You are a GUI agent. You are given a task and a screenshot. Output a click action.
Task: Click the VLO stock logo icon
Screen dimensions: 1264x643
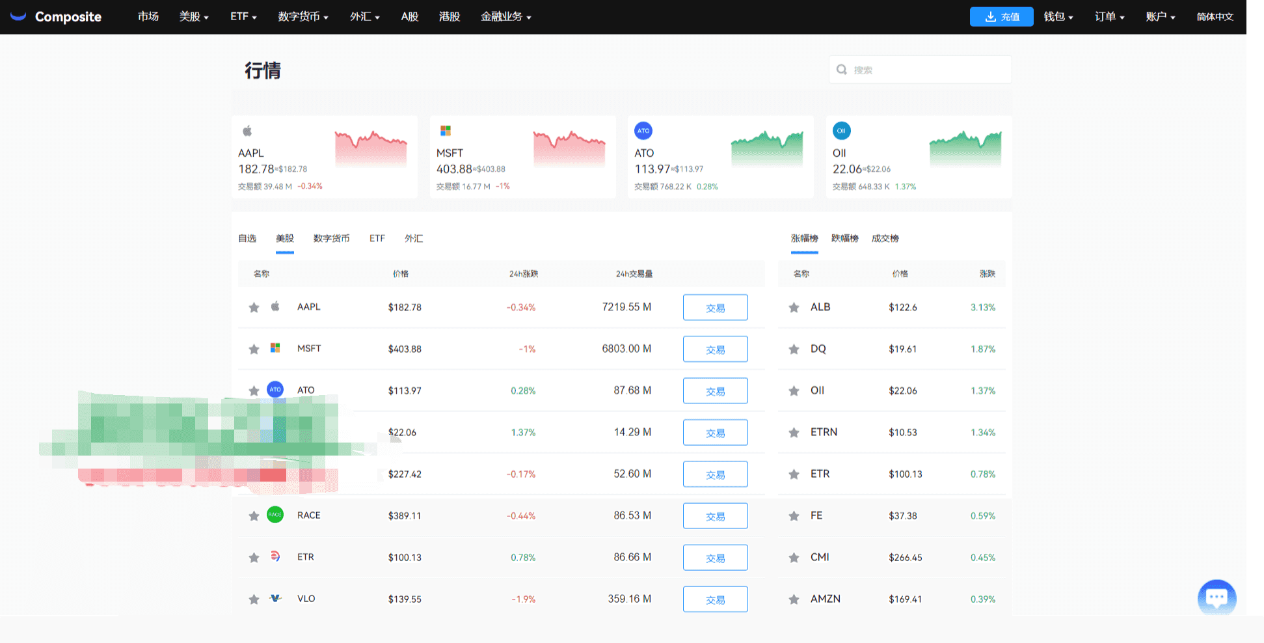coord(275,598)
